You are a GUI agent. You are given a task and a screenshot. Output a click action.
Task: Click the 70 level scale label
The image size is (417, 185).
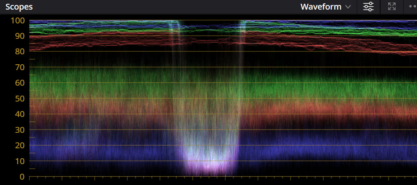coord(20,67)
